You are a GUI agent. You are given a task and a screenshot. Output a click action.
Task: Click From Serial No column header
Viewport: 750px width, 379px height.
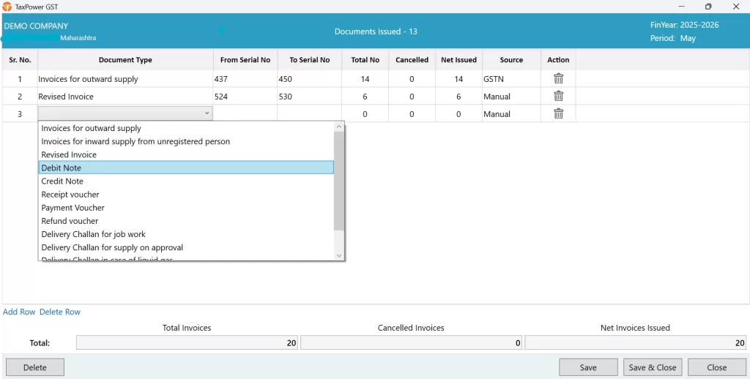(x=245, y=60)
